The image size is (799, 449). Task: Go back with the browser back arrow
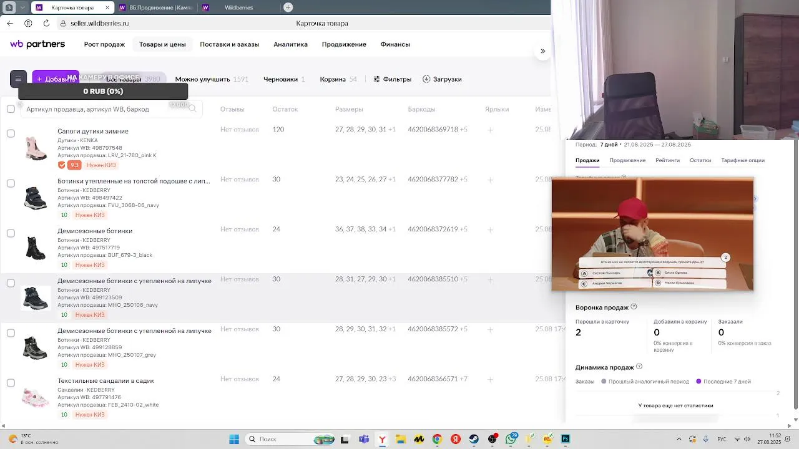(x=9, y=23)
